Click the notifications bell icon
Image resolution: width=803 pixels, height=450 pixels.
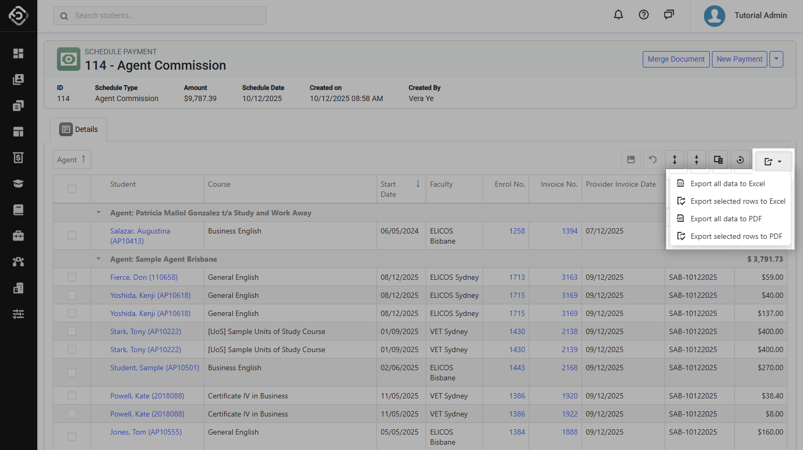coord(618,15)
